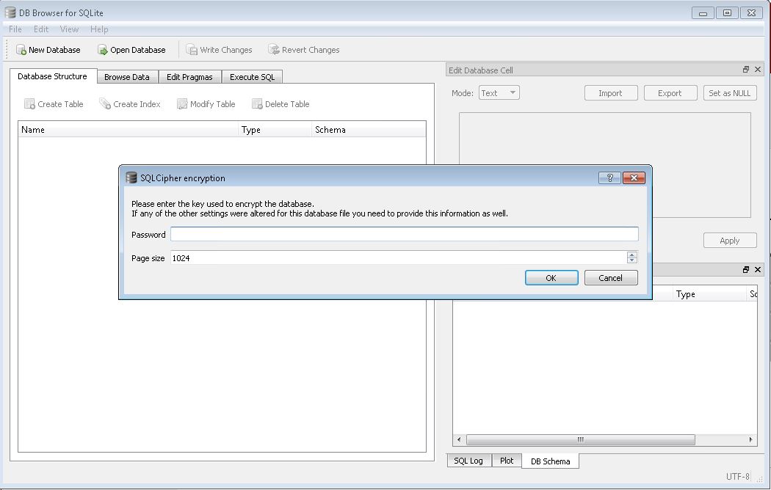Click the New Database toolbar icon
Screen dimensions: 771x490
(21, 50)
